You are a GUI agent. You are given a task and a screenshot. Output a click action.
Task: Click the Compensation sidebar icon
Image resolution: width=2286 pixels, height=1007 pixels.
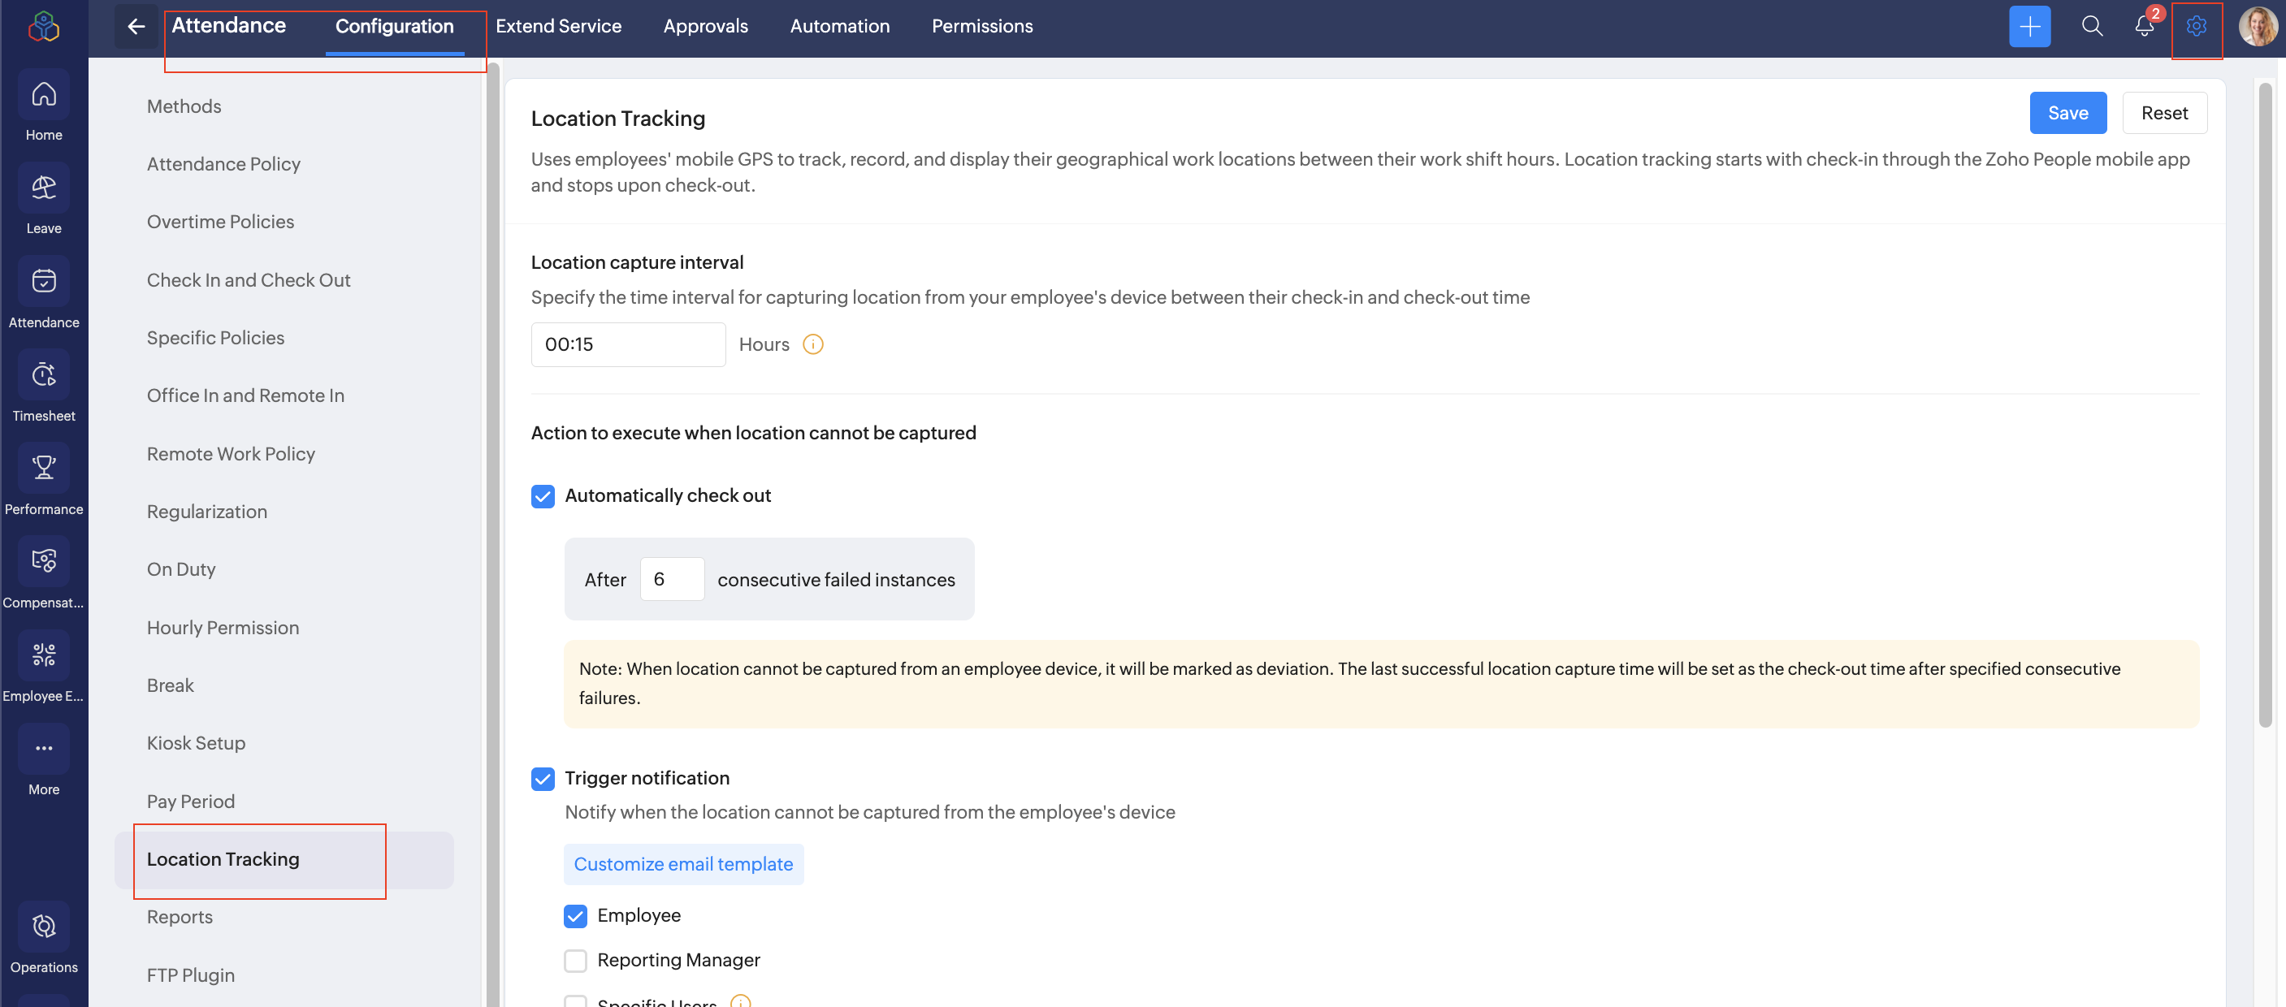click(44, 562)
